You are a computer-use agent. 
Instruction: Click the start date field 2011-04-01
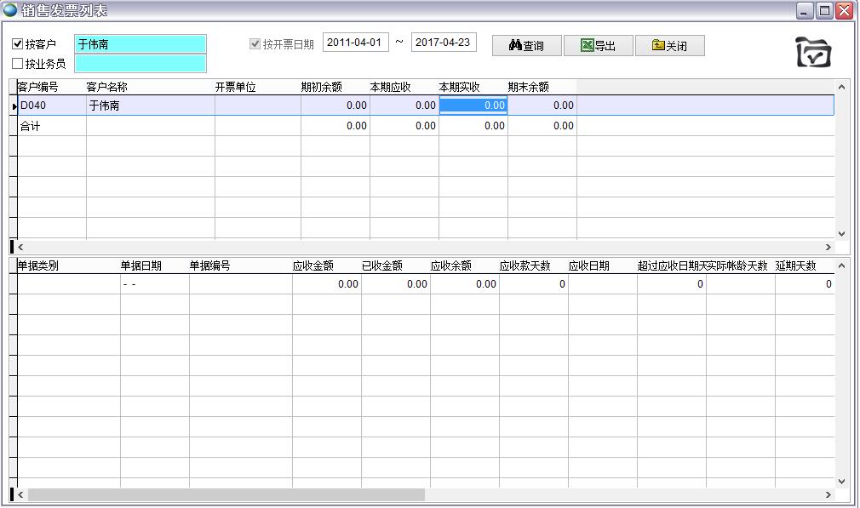pyautogui.click(x=355, y=43)
